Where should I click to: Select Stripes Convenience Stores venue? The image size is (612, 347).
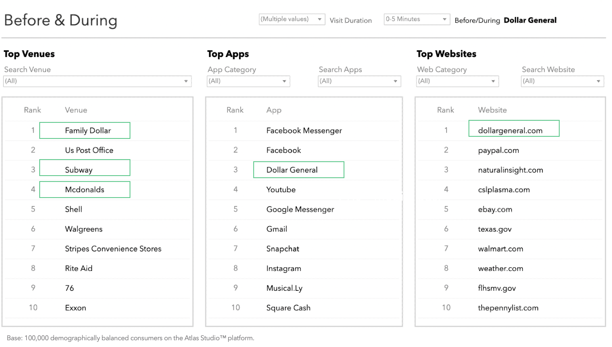(x=113, y=249)
